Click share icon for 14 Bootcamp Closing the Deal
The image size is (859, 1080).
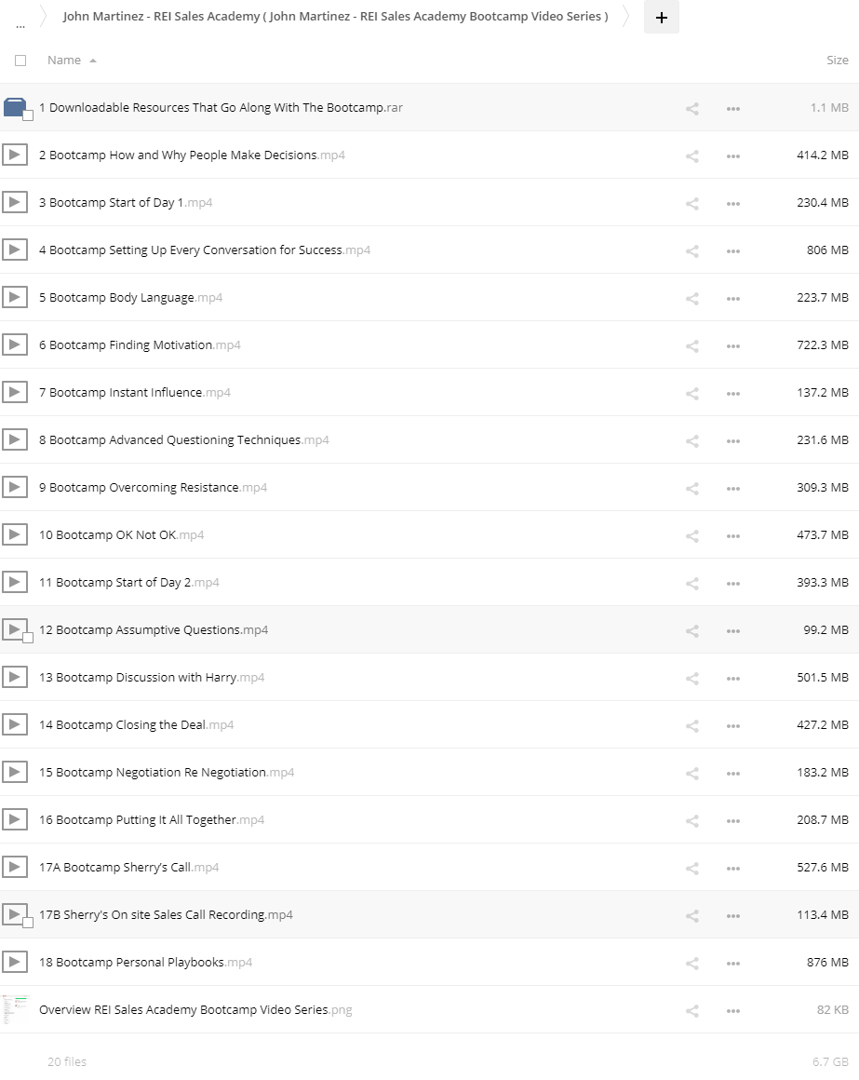692,726
